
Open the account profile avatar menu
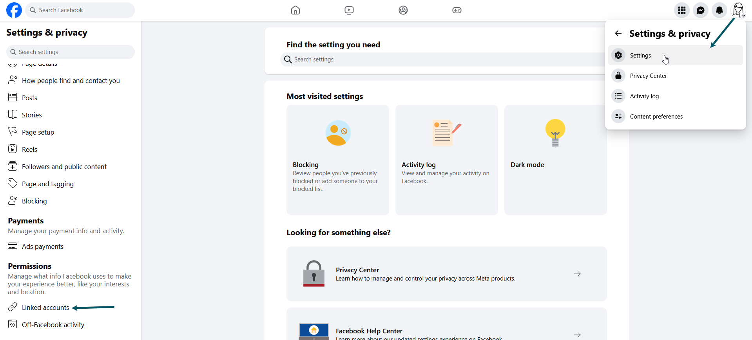click(738, 10)
